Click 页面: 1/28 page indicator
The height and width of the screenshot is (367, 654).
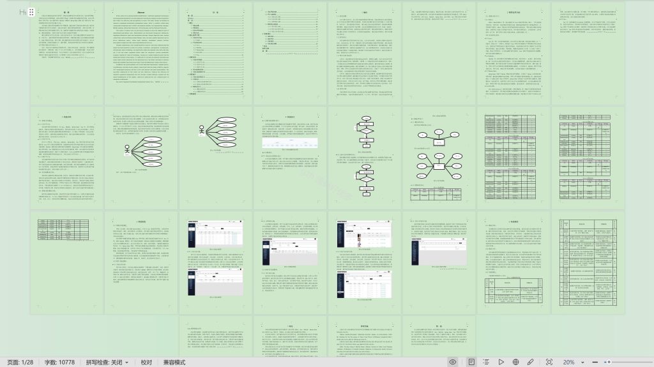pyautogui.click(x=20, y=362)
